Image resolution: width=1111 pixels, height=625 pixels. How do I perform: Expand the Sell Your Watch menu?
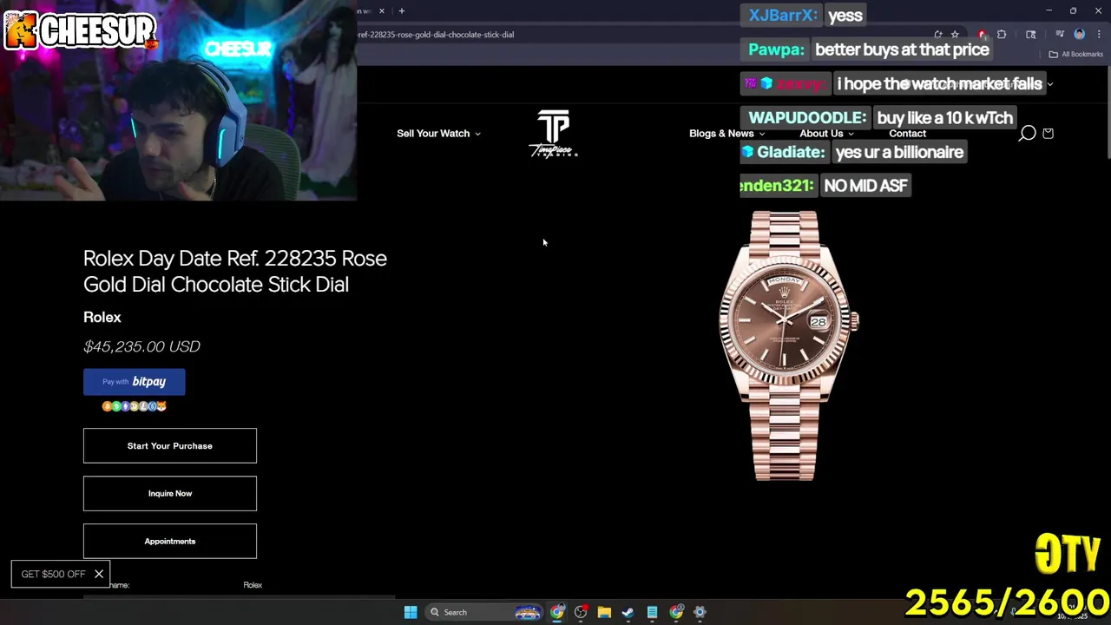point(438,133)
